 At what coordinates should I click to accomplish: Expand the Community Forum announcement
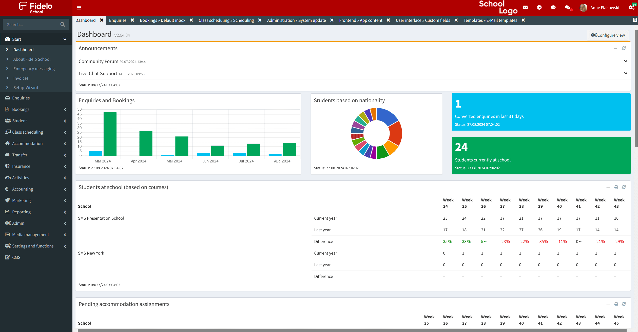point(625,61)
